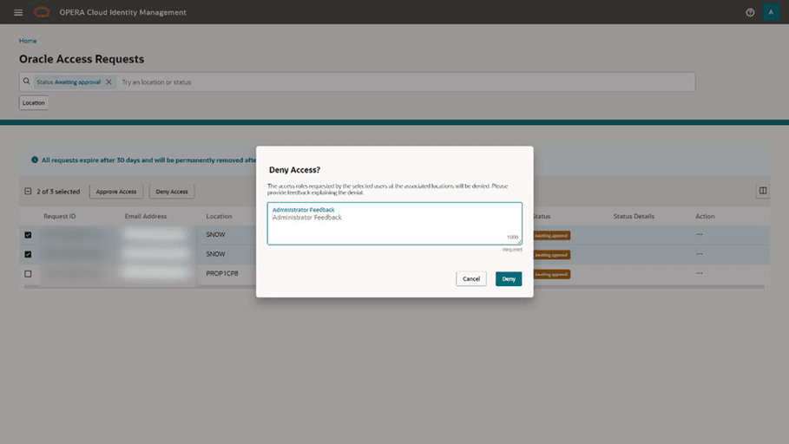789x444 pixels.
Task: Open action menu for first SNOW row
Action: tap(699, 234)
